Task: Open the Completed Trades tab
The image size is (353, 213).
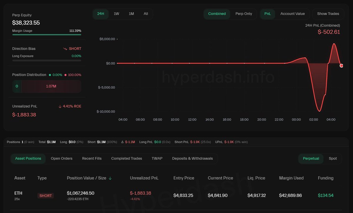Action: 126,159
